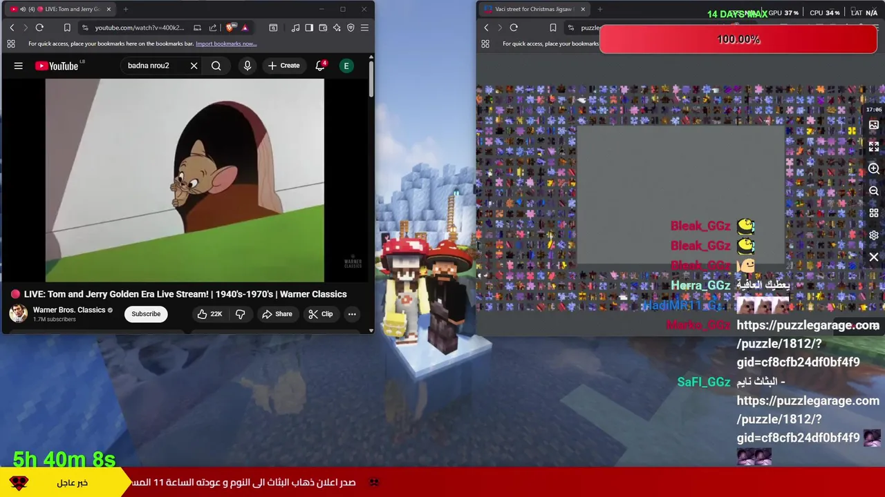Screen dimensions: 885x497
Task: Click the red 100.00% progress bar
Action: (738, 39)
